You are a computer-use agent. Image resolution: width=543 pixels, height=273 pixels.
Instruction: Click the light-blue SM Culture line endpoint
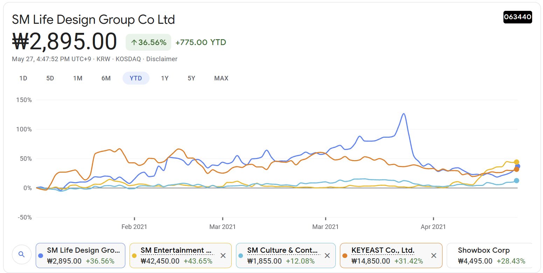[516, 181]
